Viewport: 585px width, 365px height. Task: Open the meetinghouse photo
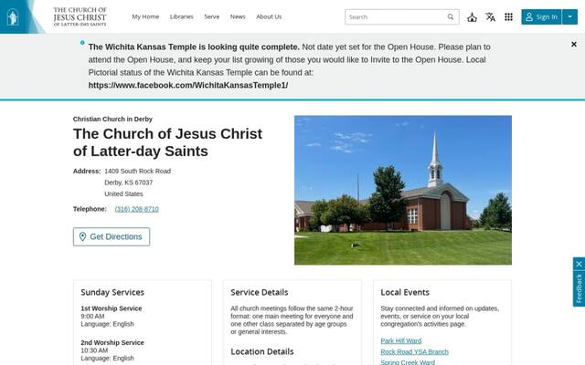point(403,191)
